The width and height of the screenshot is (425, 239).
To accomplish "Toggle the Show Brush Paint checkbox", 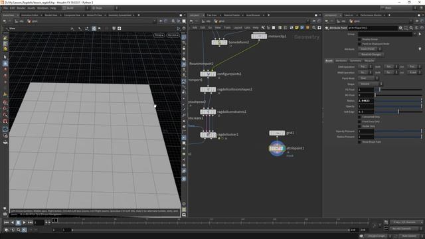I will click(x=360, y=142).
